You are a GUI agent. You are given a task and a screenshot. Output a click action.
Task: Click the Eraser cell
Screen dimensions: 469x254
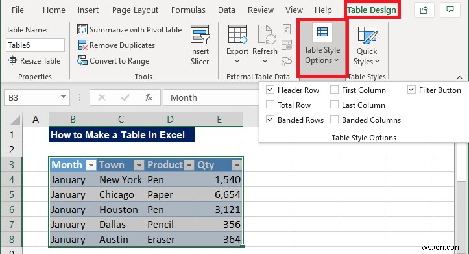170,239
